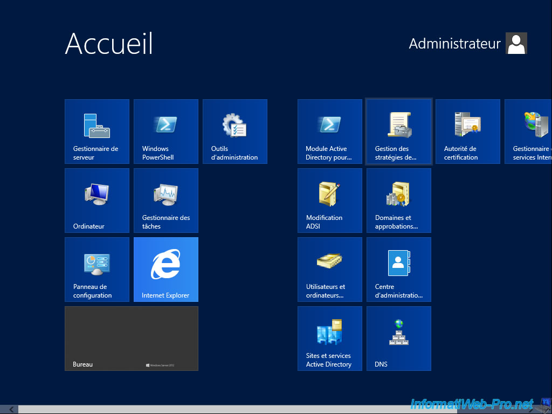
Task: Open Sites et services Active Directory tile
Action: (329, 339)
